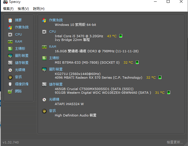Click the 主機板 heading in summary panel
The height and width of the screenshot is (146, 188).
[54, 58]
